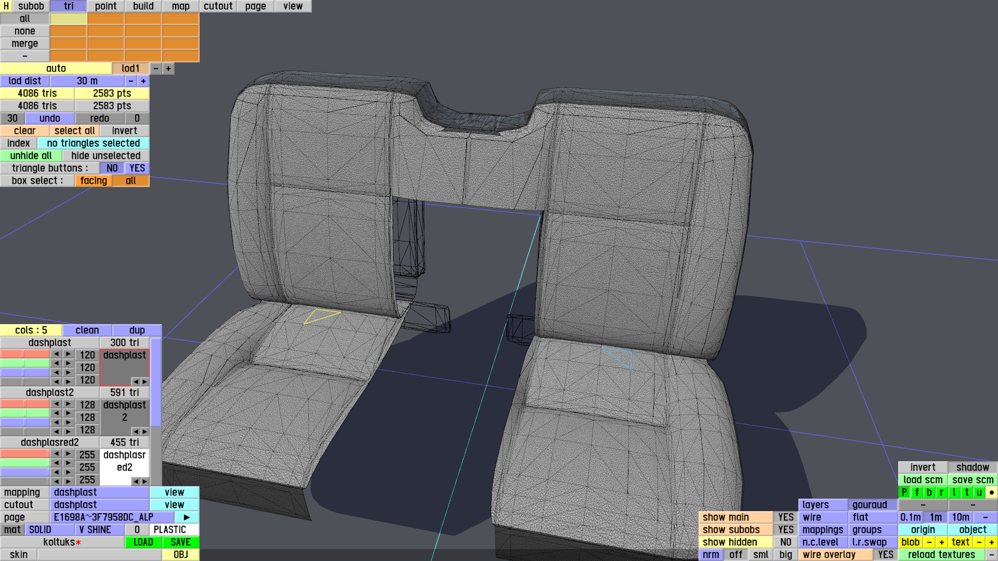Viewport: 998px width, 561px height.
Task: Open the cutout dashplast selector
Action: (99, 505)
